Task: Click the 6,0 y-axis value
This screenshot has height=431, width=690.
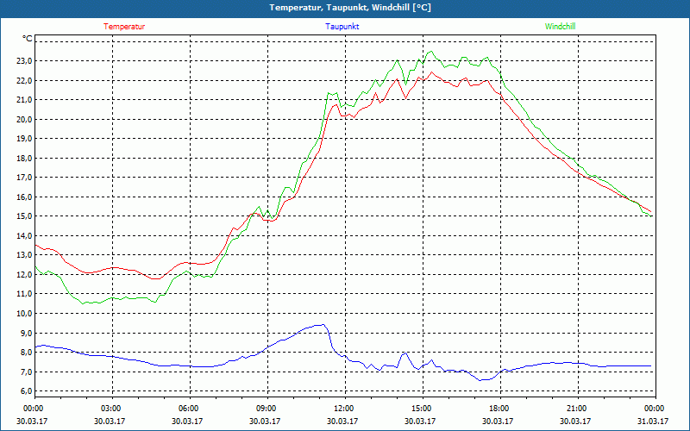Action: point(26,391)
